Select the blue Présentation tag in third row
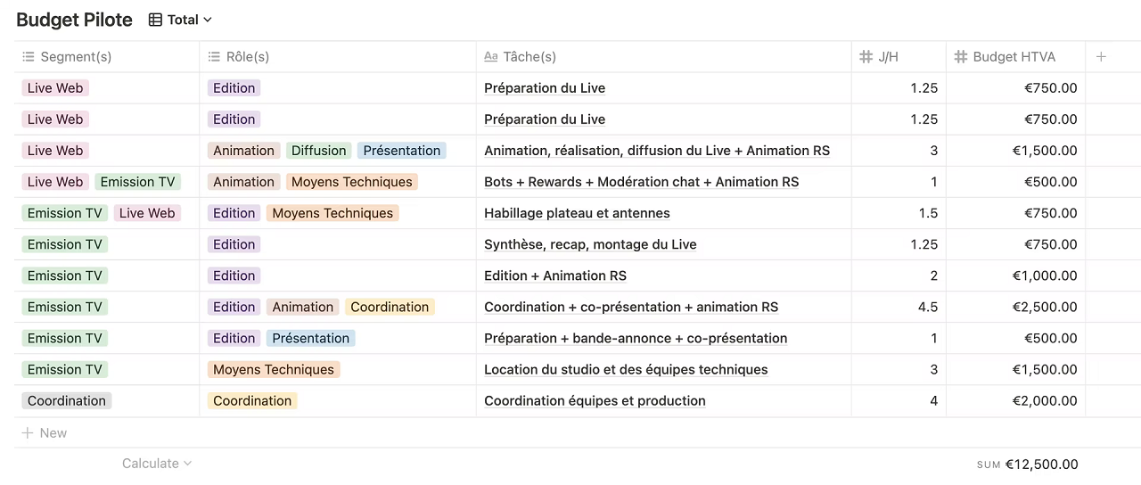Viewport: 1141px width, 485px height. click(401, 151)
